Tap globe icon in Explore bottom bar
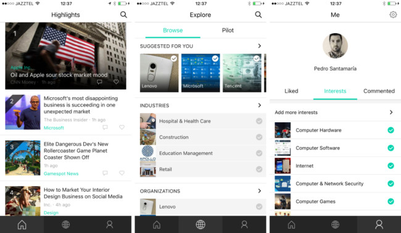Viewport: 401px width, 233px height. point(200,224)
